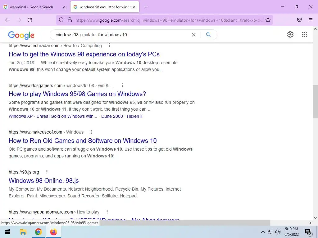Image resolution: width=318 pixels, height=238 pixels.
Task: Follow the Hexen II sitelink
Action: (134, 117)
